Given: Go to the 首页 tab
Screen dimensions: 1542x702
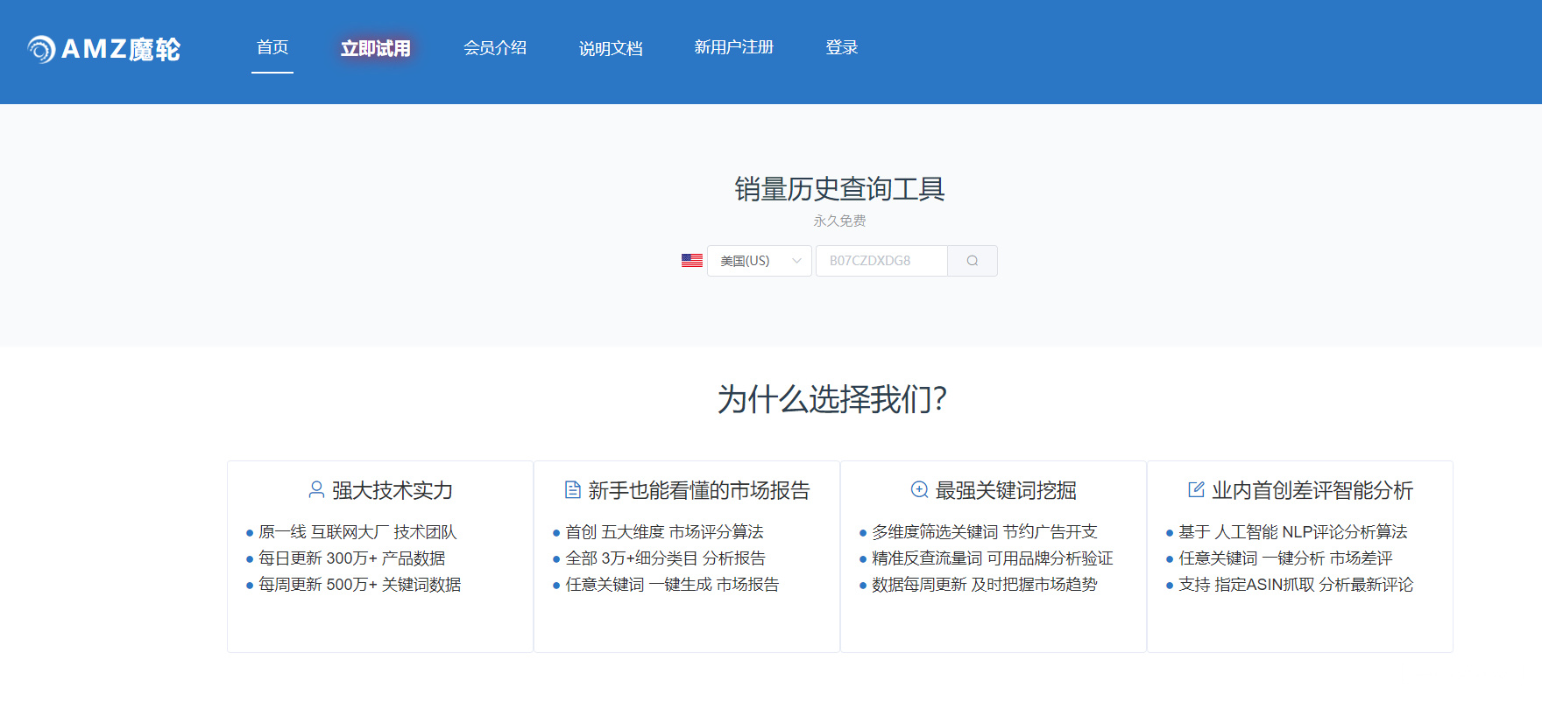Looking at the screenshot, I should 272,48.
